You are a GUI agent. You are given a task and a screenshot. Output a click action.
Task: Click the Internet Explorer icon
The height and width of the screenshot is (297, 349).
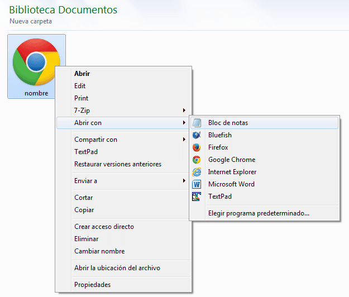(197, 172)
